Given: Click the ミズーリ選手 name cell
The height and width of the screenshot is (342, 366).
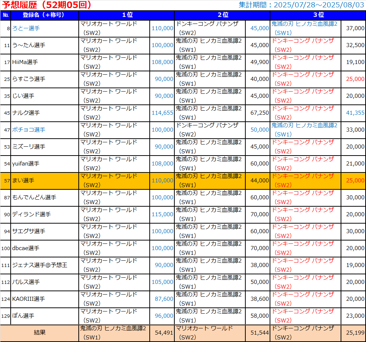Looking at the screenshot, I should 45,147.
